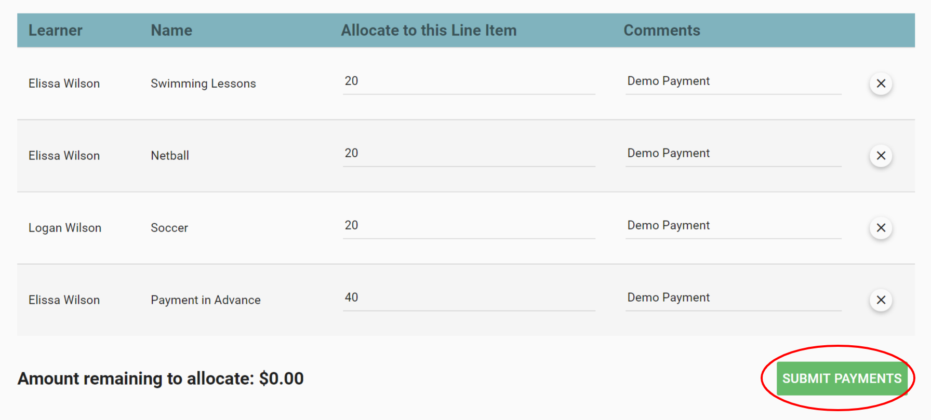Select the Swimming Lessons allocation amount field

tap(468, 82)
